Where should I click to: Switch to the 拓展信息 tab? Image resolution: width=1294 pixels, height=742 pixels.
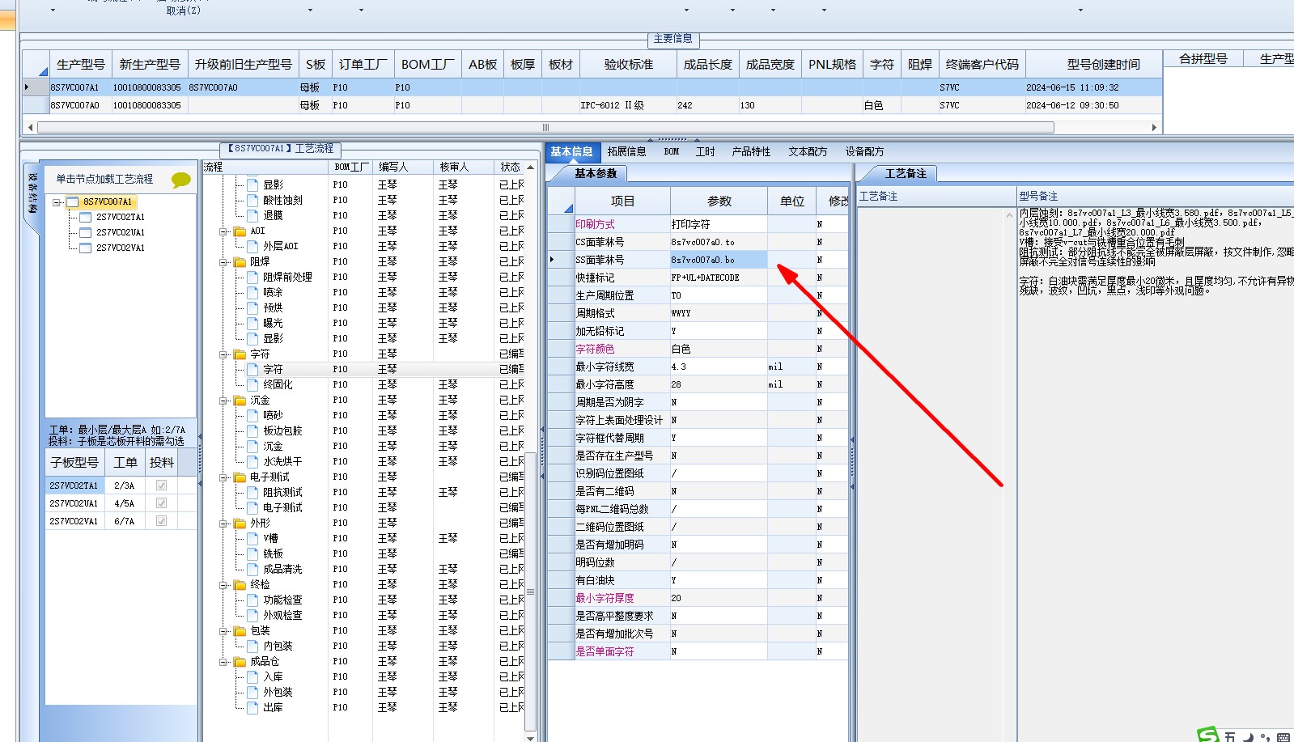(626, 151)
